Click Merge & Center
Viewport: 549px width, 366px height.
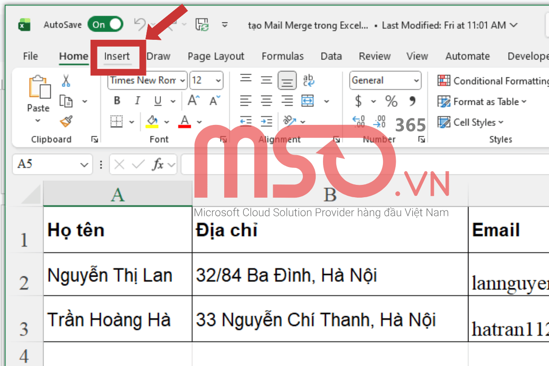tap(307, 101)
